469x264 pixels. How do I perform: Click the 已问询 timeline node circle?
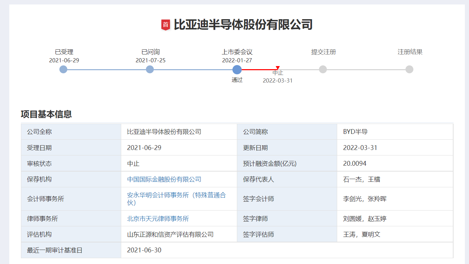[150, 70]
